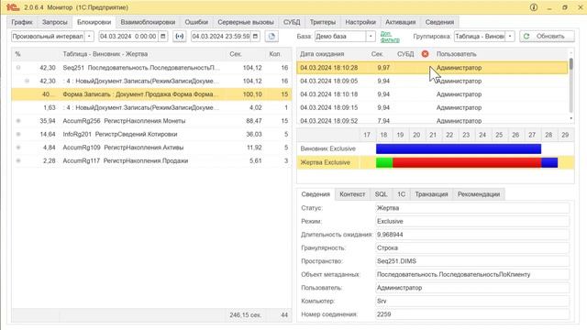Collapse the 42,30 НовыйДокумент child row
Image resolution: width=587 pixels, height=330 pixels.
(x=27, y=82)
